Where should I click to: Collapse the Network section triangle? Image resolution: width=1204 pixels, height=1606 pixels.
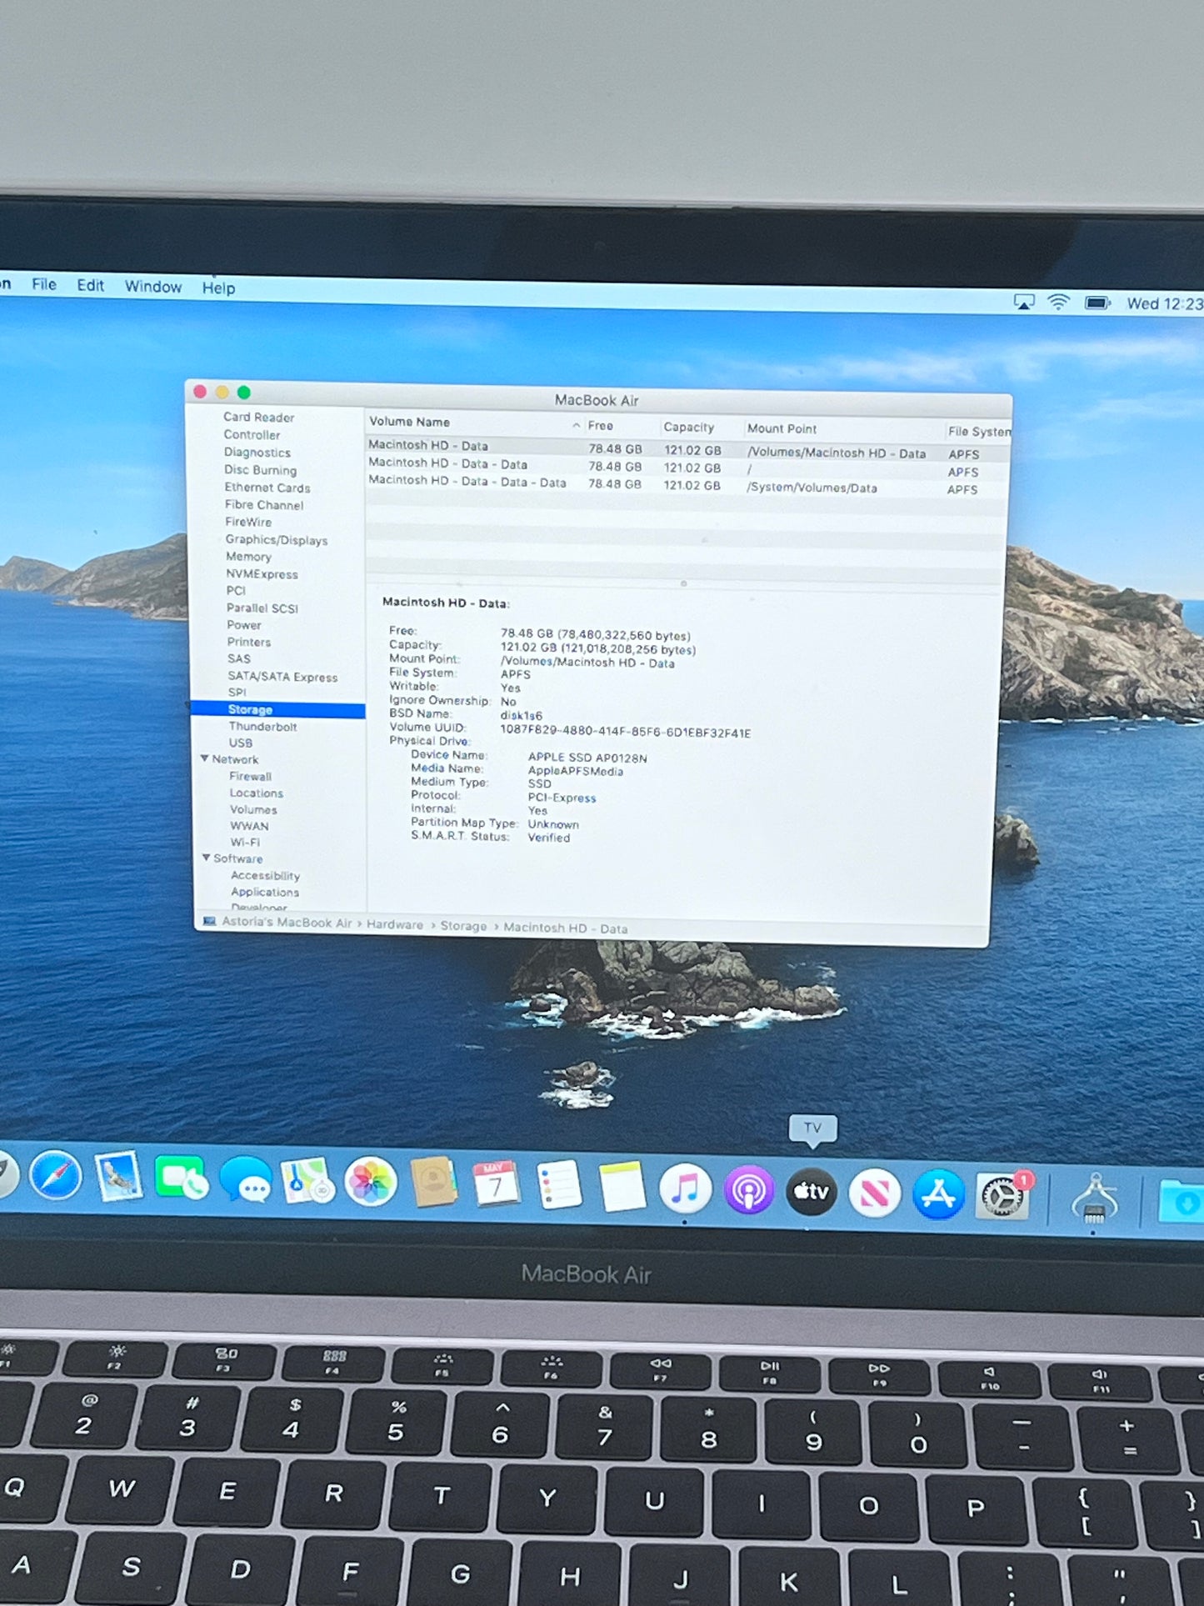point(204,758)
